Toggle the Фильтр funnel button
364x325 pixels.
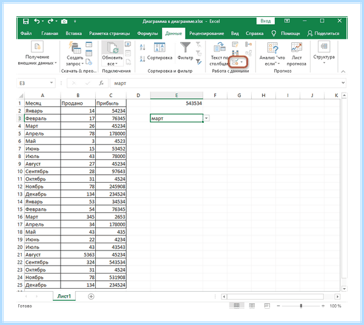click(x=185, y=51)
